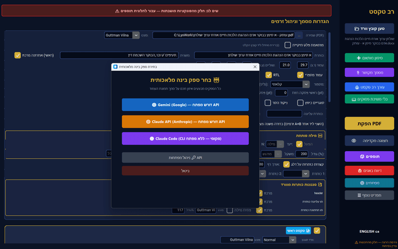This screenshot has width=398, height=249.
Task: Click the linked document icon in sidebar
Action: (x=358, y=73)
